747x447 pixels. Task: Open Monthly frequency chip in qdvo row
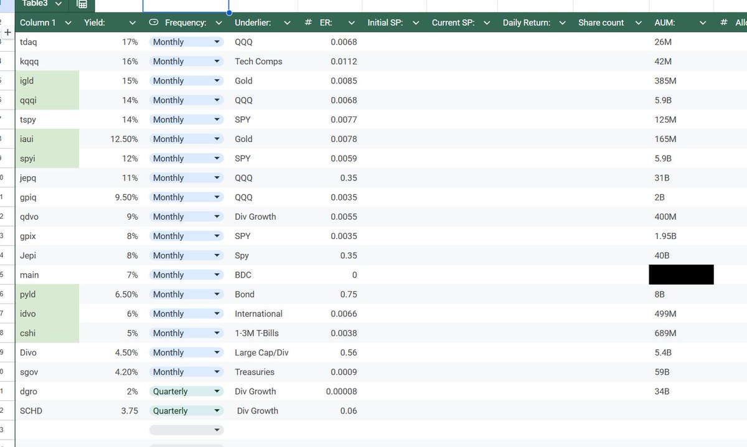tap(186, 217)
